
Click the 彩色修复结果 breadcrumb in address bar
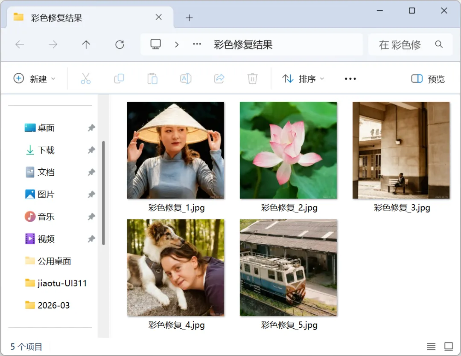click(x=243, y=45)
